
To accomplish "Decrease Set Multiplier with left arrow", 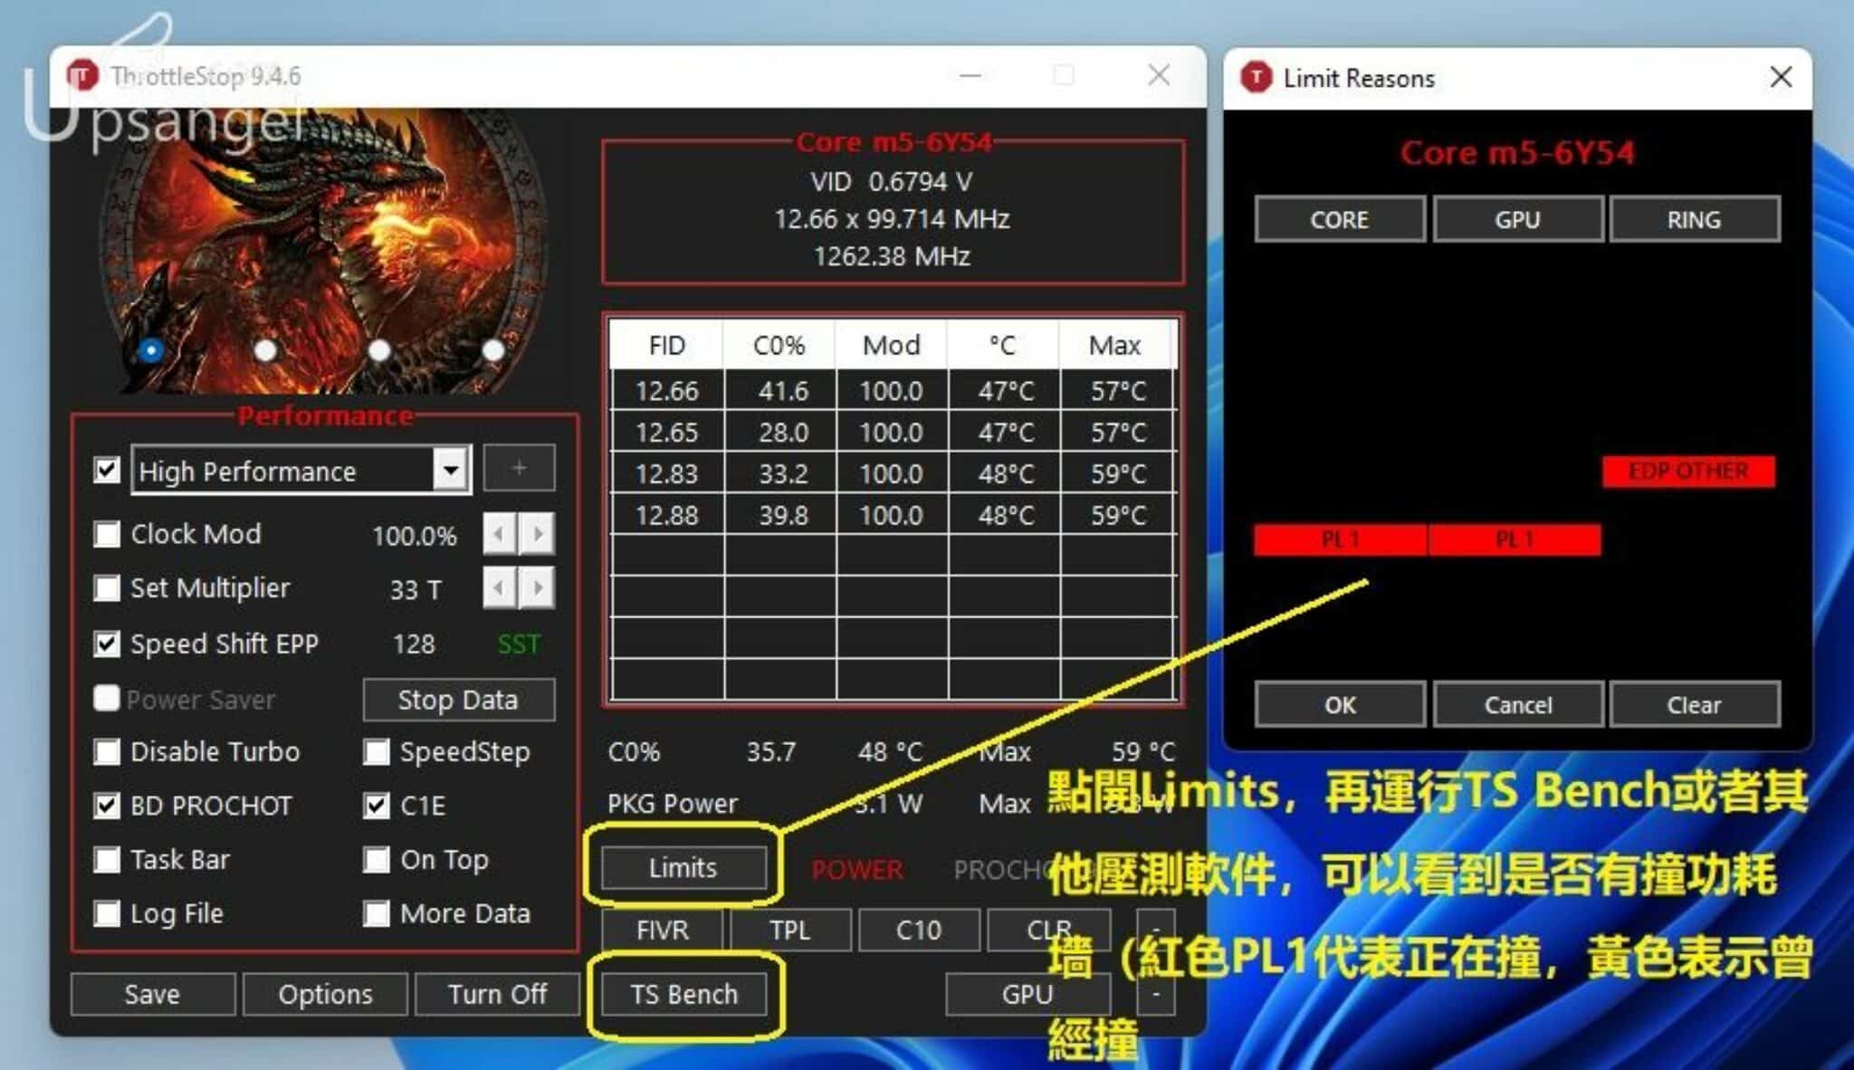I will [497, 588].
